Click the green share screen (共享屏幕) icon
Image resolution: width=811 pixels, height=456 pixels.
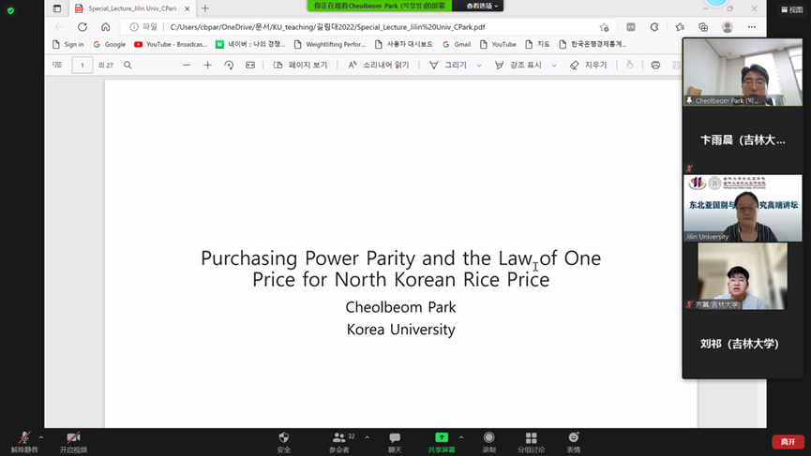[441, 438]
